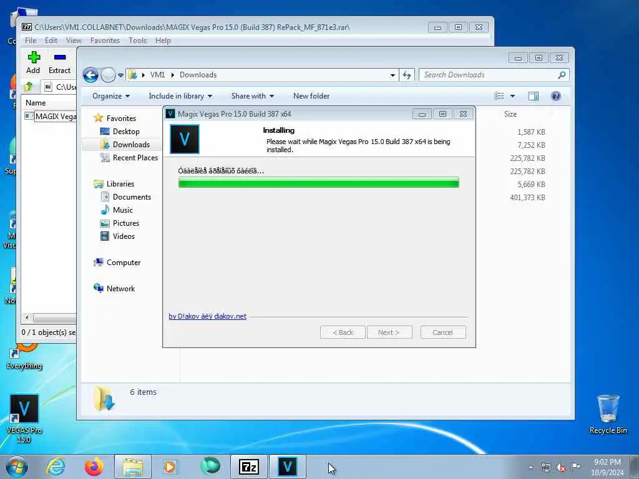This screenshot has height=479, width=639.
Task: Click the Add button in 7-Zip toolbar
Action: pyautogui.click(x=33, y=62)
